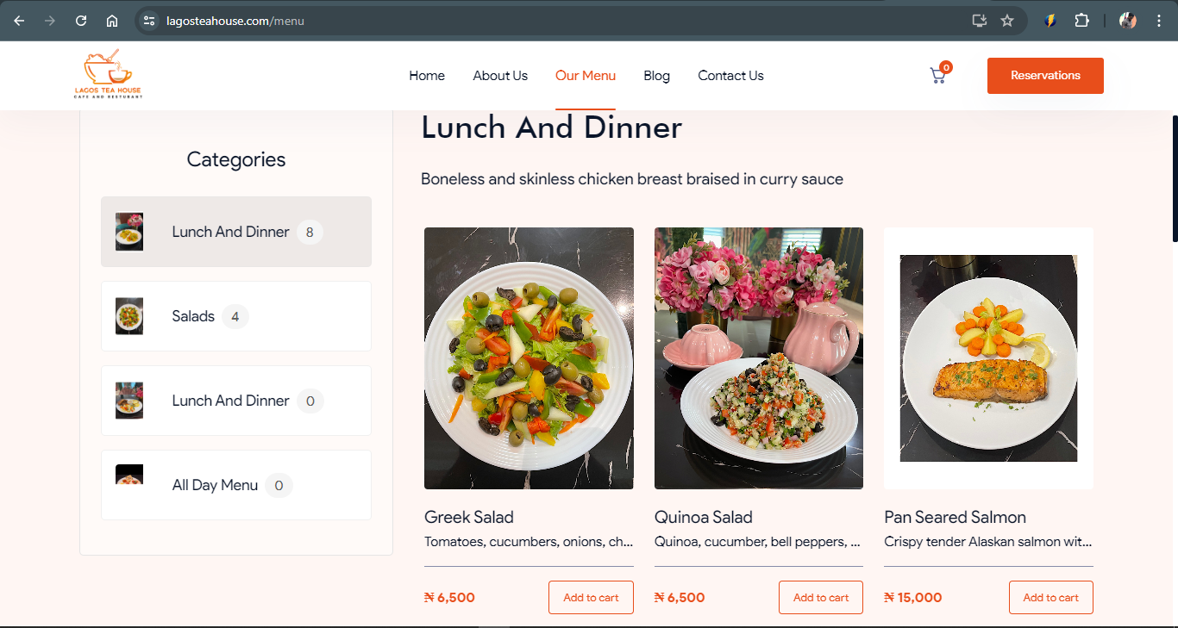This screenshot has width=1178, height=628.
Task: Reload the page with the refresh icon
Action: 81,21
